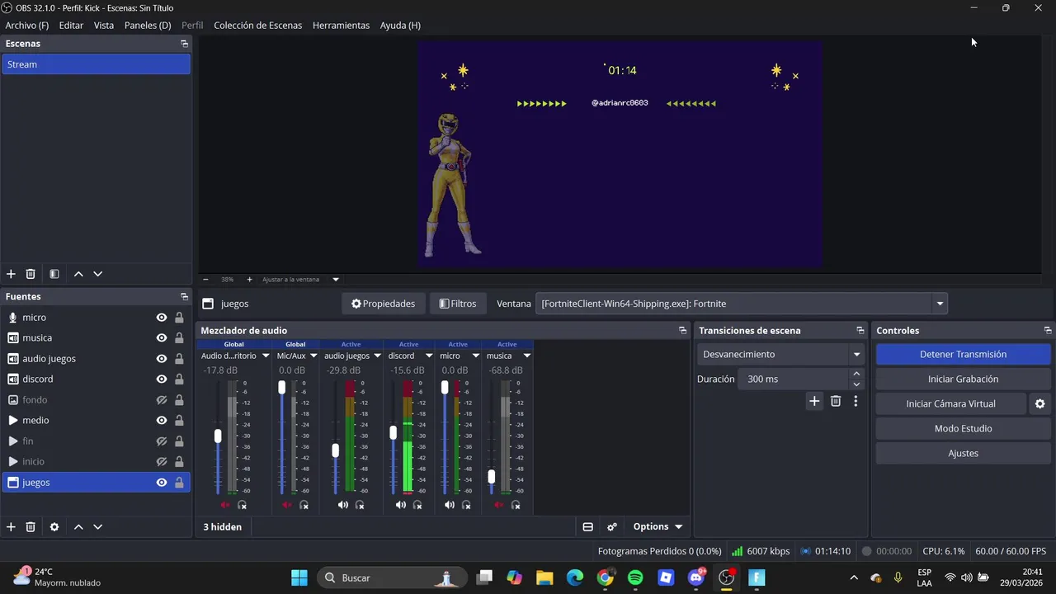
Task: Open the mixer Options dropdown
Action: (x=658, y=527)
